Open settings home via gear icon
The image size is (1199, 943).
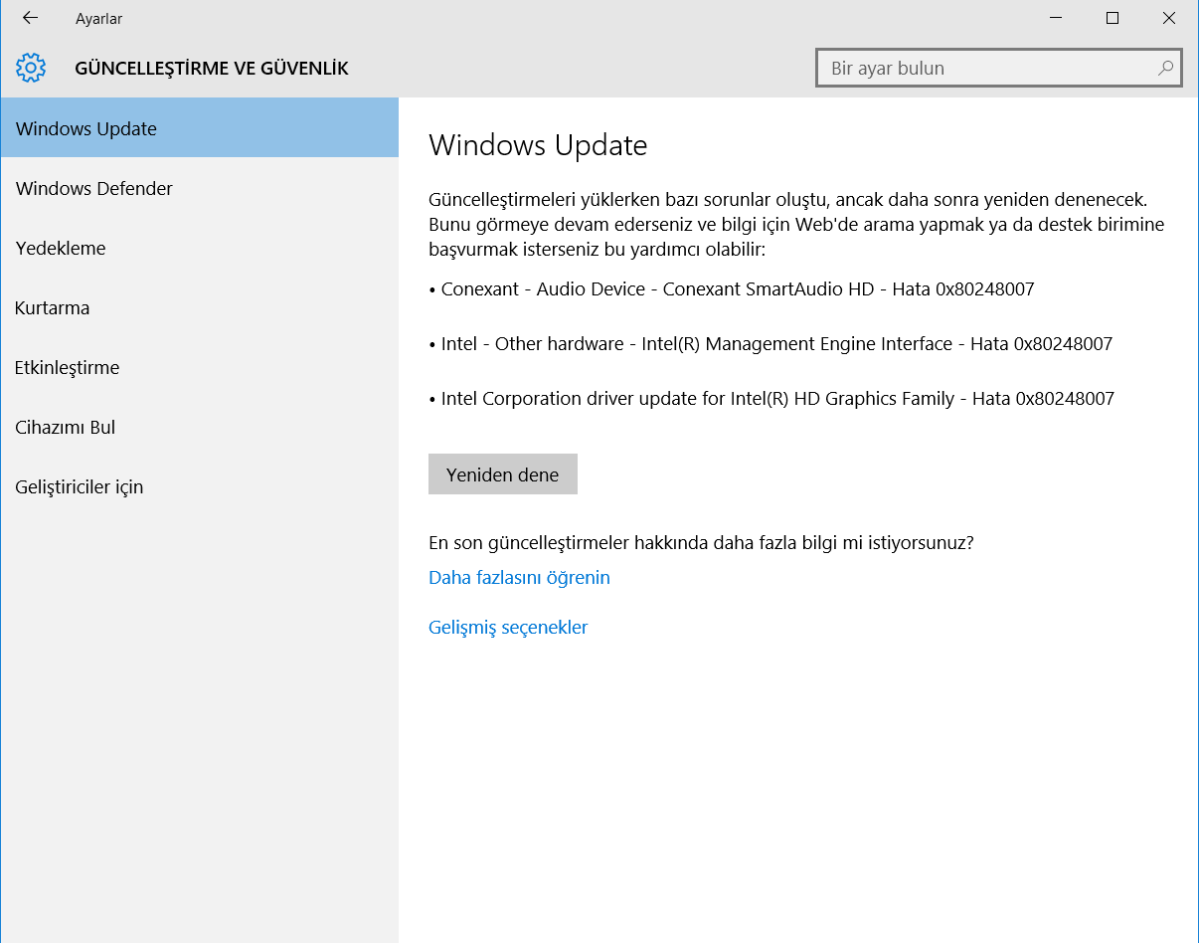pyautogui.click(x=31, y=68)
